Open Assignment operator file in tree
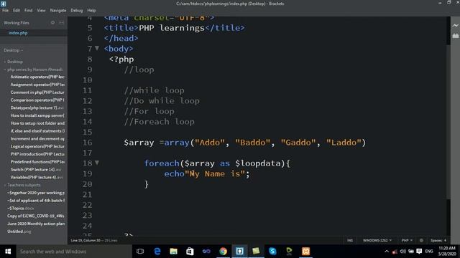This screenshot has width=460, height=258. [37, 85]
